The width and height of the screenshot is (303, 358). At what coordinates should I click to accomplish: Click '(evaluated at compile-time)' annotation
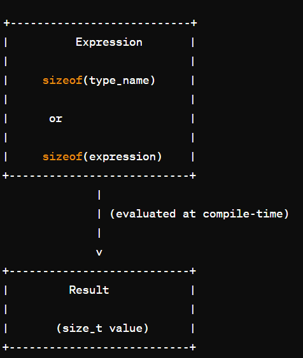click(199, 214)
